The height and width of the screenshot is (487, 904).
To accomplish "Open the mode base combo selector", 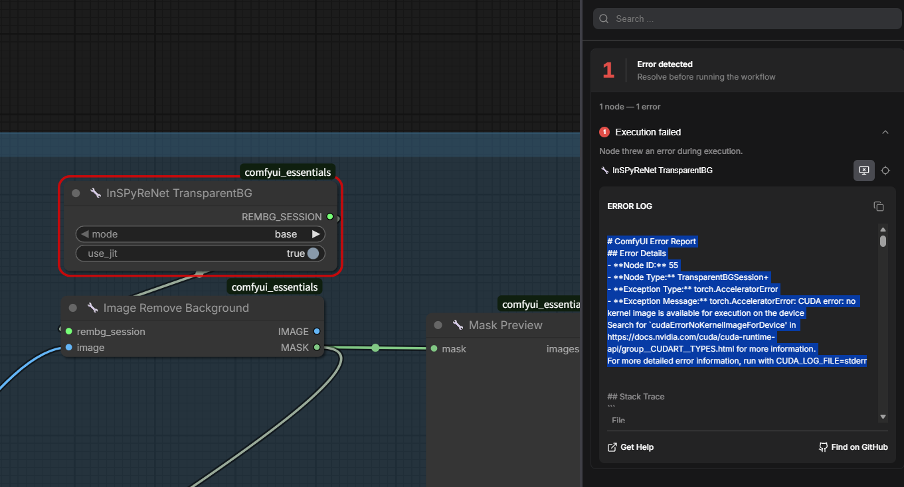I will pos(200,234).
